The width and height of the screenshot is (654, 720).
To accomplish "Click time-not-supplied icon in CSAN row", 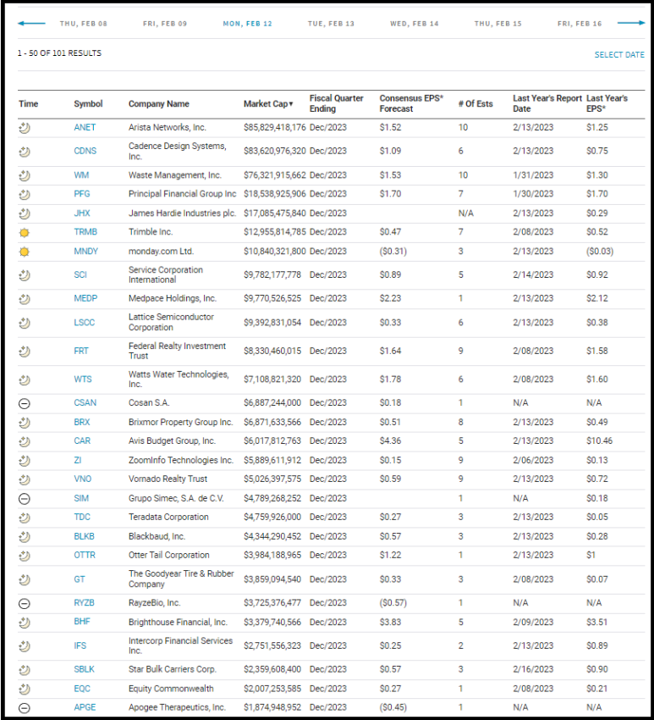I will click(x=25, y=403).
